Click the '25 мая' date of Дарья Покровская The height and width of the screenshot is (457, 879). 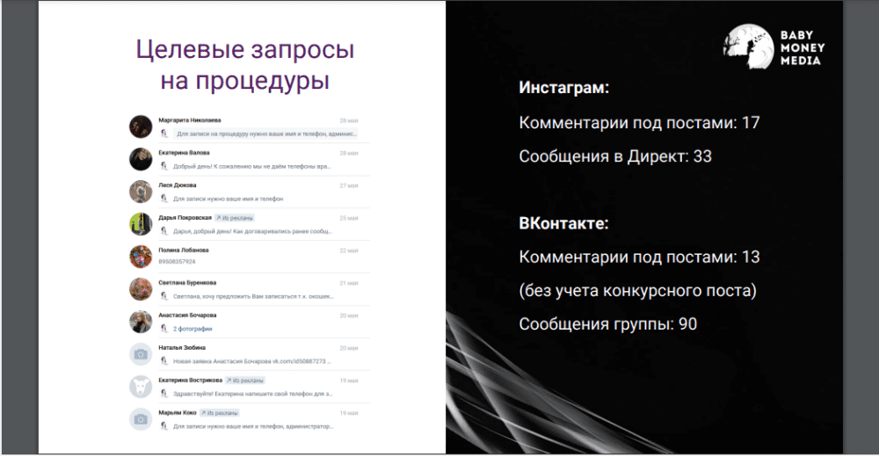click(349, 218)
